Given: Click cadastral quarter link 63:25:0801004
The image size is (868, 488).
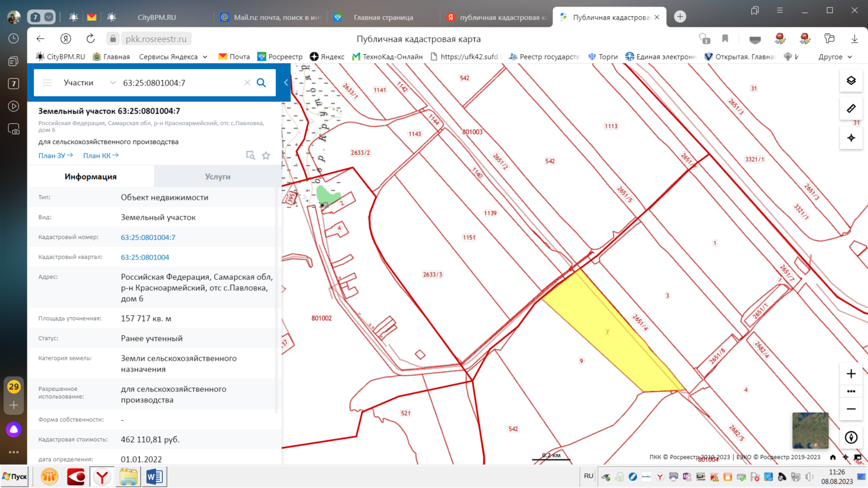Looking at the screenshot, I should (x=145, y=257).
